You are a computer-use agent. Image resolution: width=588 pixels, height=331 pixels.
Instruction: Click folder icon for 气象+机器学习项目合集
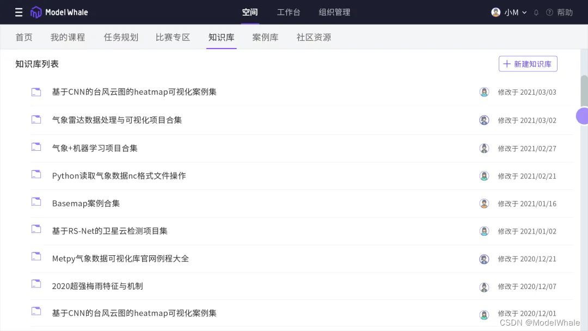tap(36, 147)
